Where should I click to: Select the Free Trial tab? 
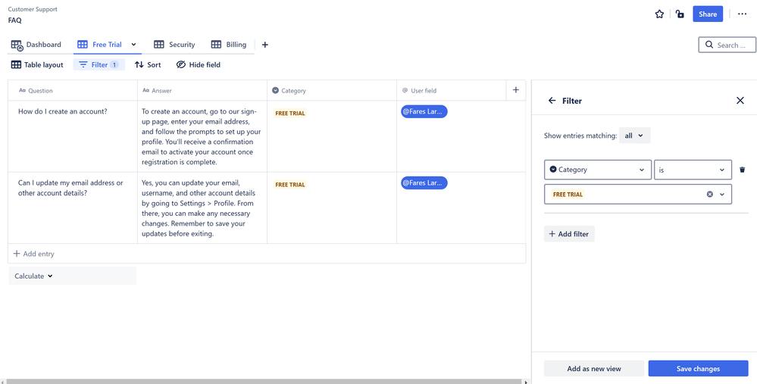(x=101, y=45)
